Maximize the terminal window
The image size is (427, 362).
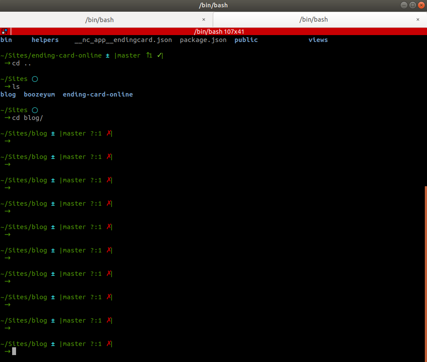(413, 5)
